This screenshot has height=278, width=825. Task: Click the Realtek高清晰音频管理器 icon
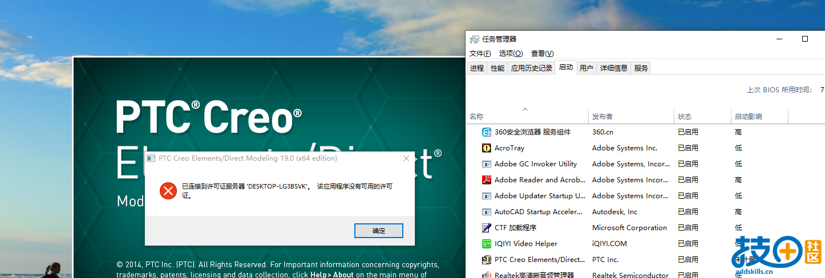pos(487,275)
